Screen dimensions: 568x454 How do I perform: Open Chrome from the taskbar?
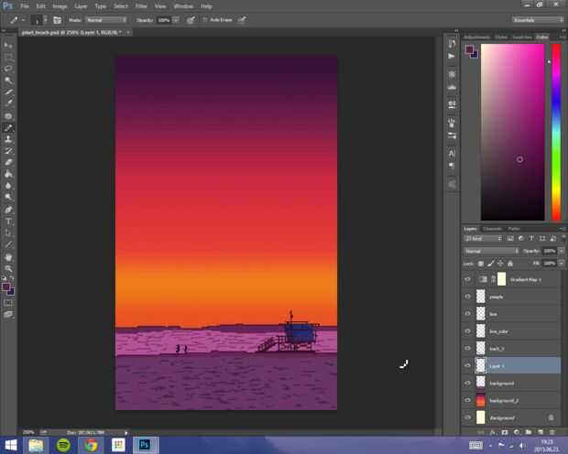pyautogui.click(x=91, y=445)
